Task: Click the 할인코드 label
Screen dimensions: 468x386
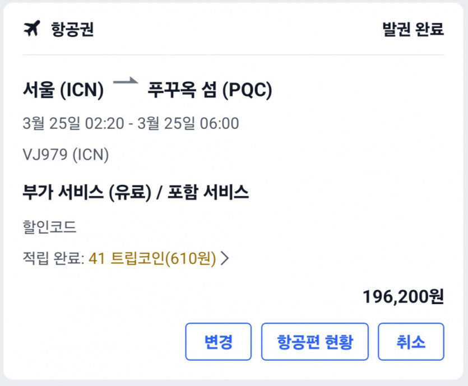Action: pyautogui.click(x=50, y=227)
